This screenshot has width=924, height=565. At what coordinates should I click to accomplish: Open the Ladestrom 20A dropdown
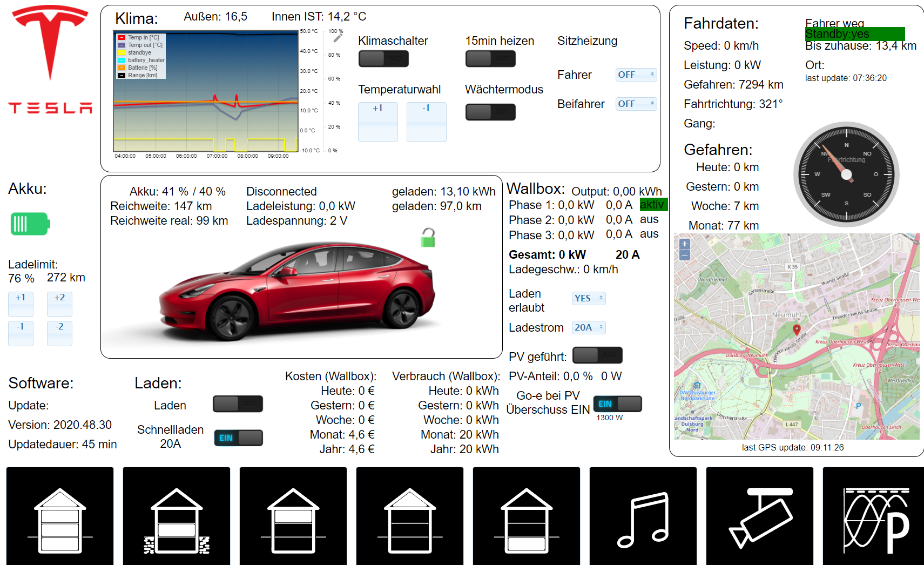589,327
